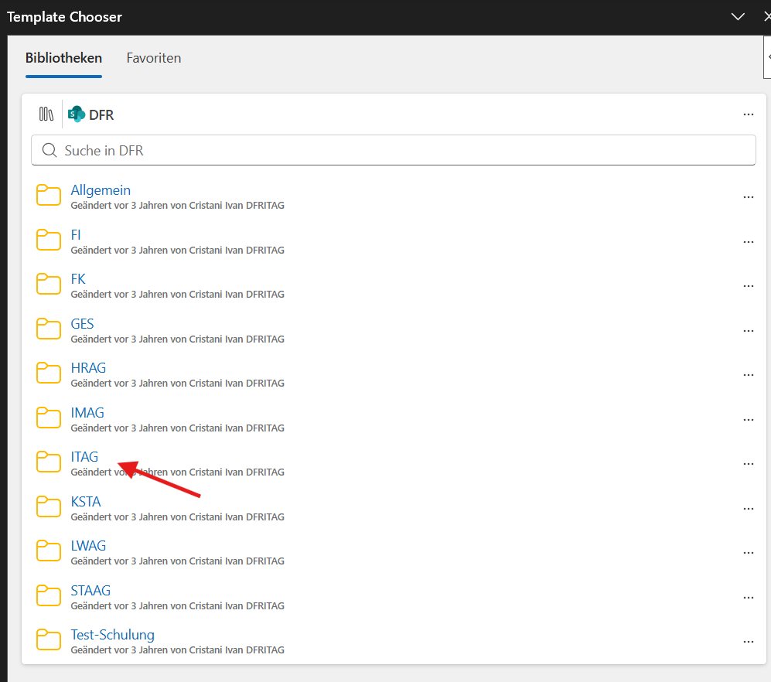Open more options for DFR library
Image resolution: width=771 pixels, height=682 pixels.
pos(748,114)
